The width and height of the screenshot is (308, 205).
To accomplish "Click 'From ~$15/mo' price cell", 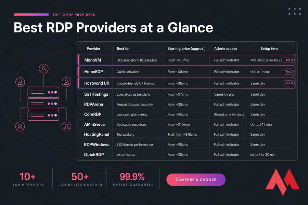I will 179,124.
